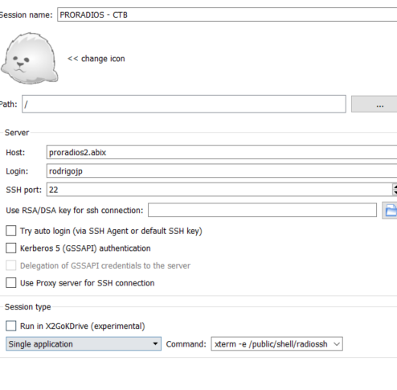
Task: Expand the Command combo box arrow
Action: (337, 344)
